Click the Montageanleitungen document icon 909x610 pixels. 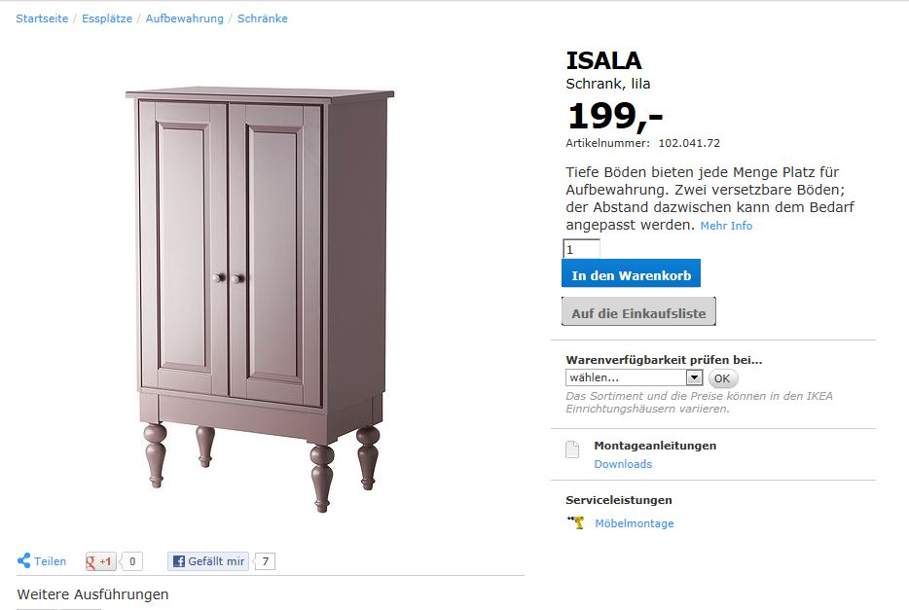click(572, 449)
